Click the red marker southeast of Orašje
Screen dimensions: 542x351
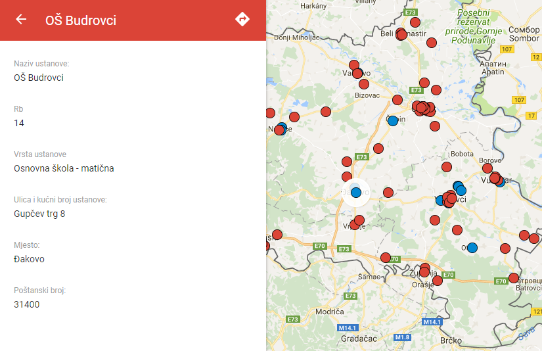point(438,281)
